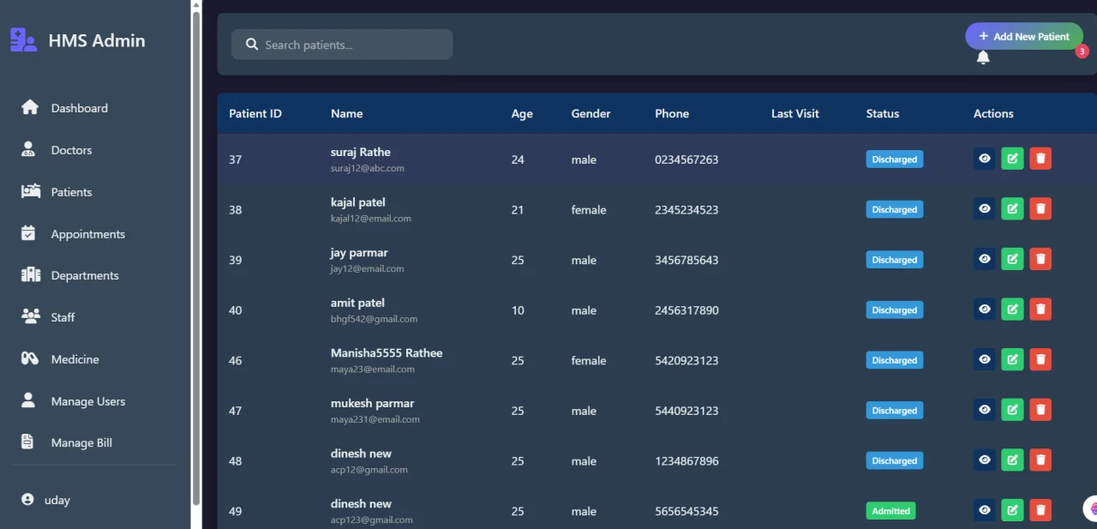The height and width of the screenshot is (529, 1097).
Task: Click email acp123@gmail.com
Action: [372, 520]
